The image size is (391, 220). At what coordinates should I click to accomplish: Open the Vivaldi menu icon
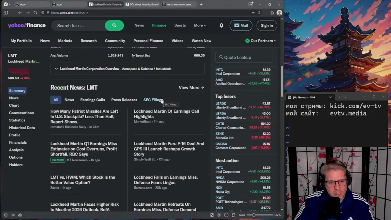pyautogui.click(x=5, y=4)
